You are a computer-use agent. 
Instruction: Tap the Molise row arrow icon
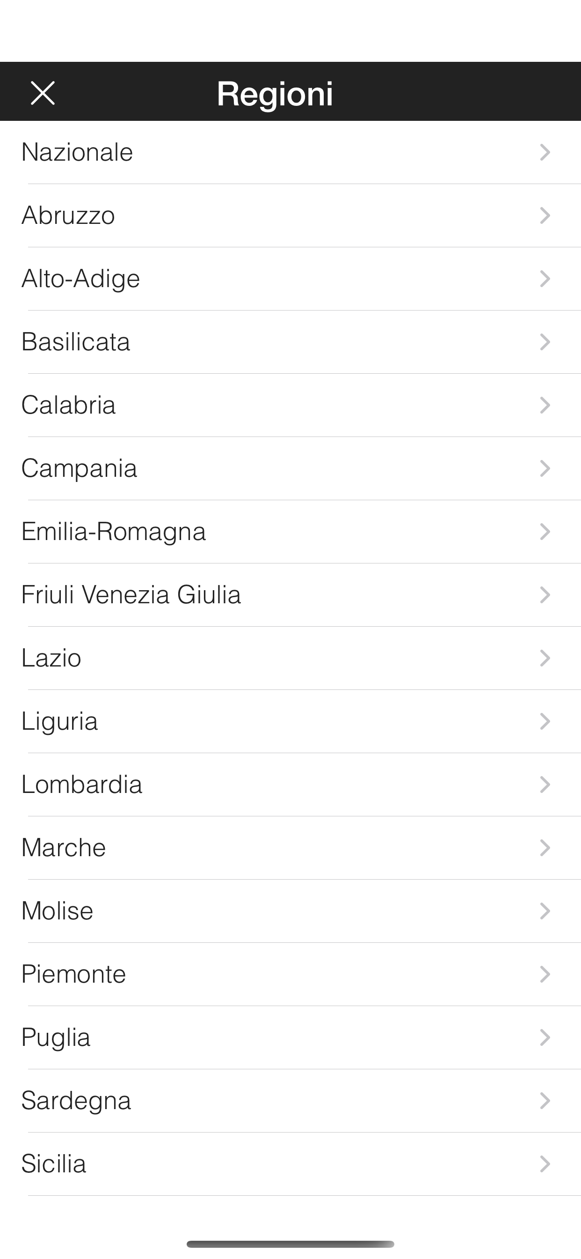[x=545, y=911]
